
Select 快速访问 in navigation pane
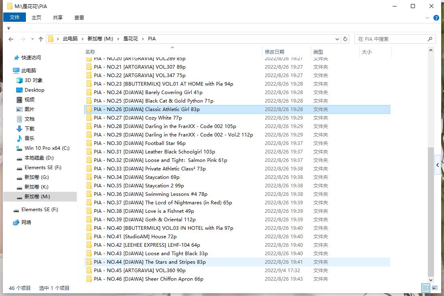click(x=31, y=58)
